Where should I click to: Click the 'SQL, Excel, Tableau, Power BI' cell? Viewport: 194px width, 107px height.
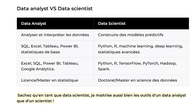(55, 49)
